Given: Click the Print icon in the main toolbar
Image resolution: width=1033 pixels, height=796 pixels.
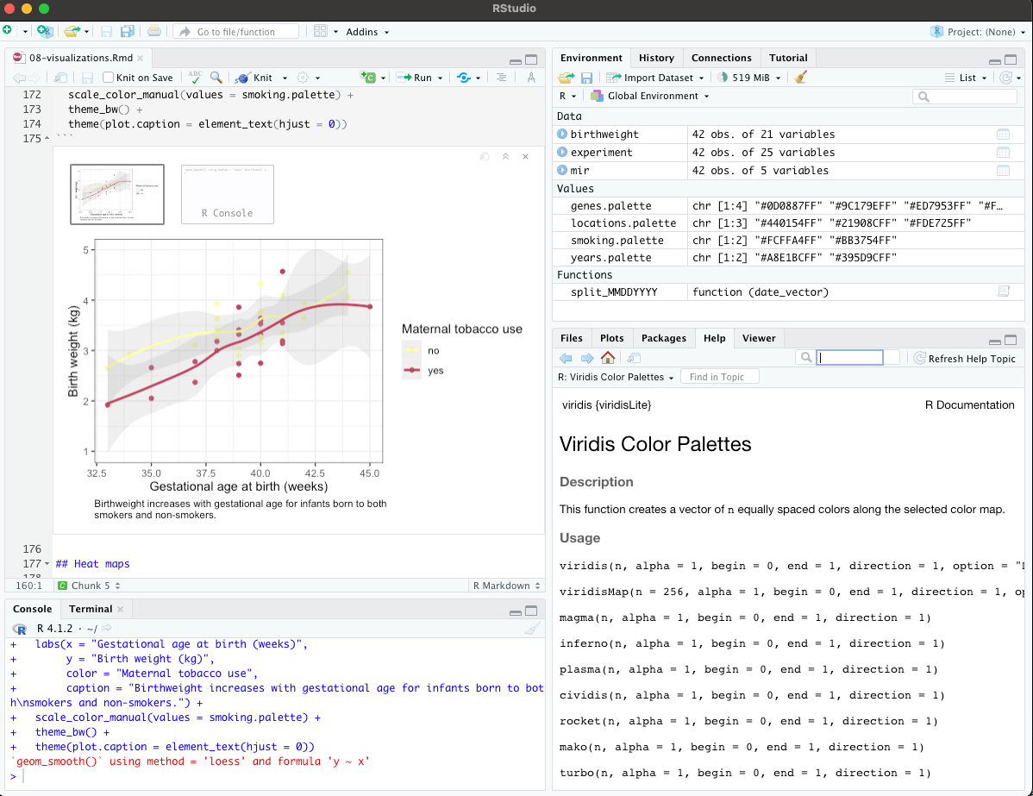Looking at the screenshot, I should coord(154,31).
